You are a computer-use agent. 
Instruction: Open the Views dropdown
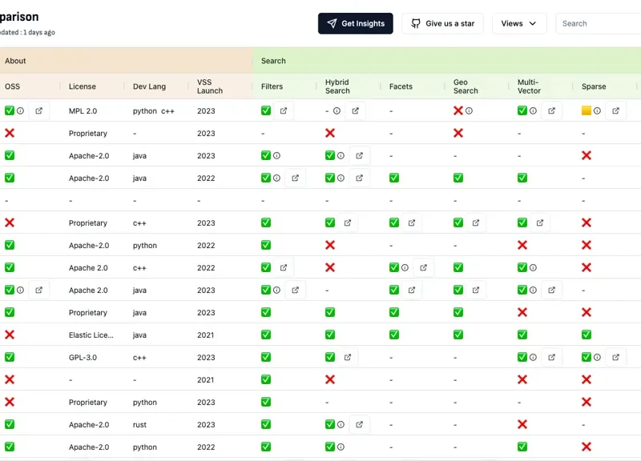[x=519, y=23]
